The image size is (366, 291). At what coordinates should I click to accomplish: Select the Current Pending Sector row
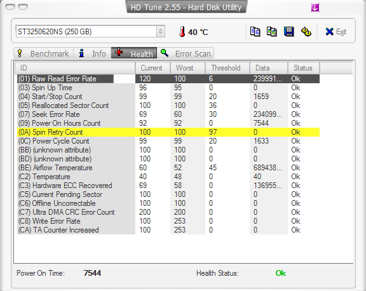point(168,194)
